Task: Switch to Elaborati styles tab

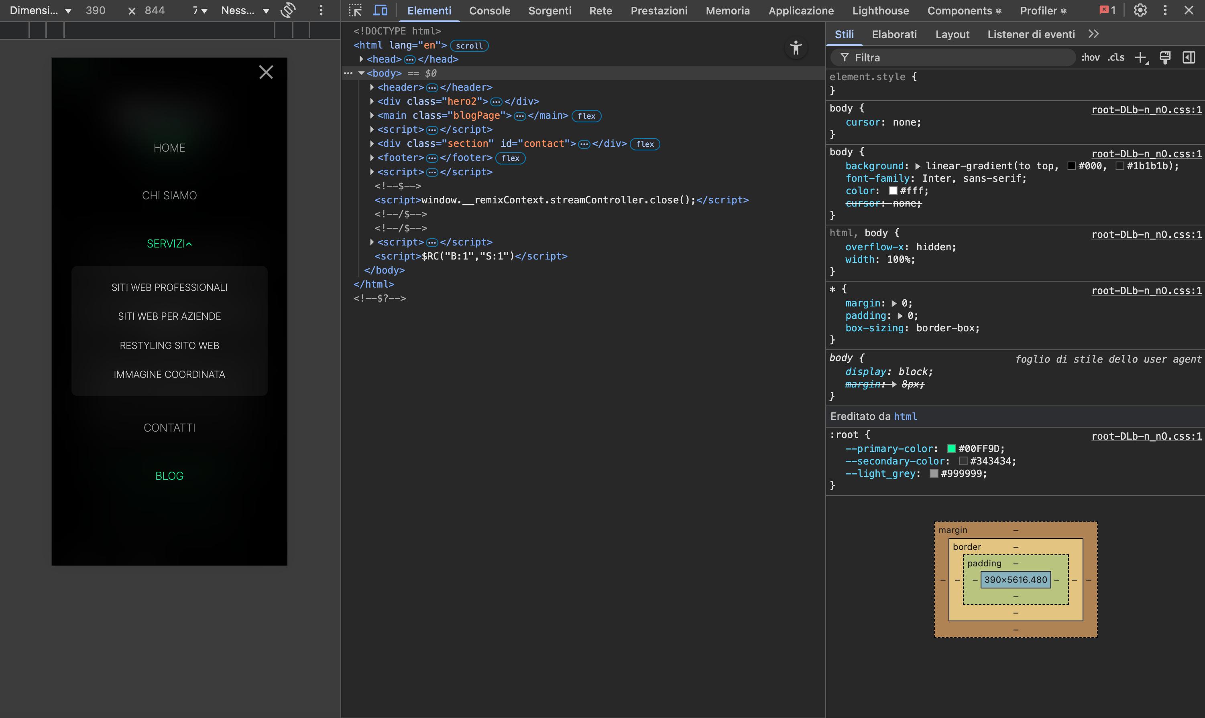Action: pos(894,34)
